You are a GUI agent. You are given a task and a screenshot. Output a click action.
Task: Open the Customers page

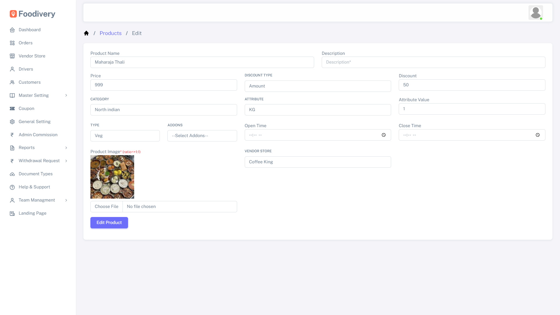pyautogui.click(x=29, y=82)
